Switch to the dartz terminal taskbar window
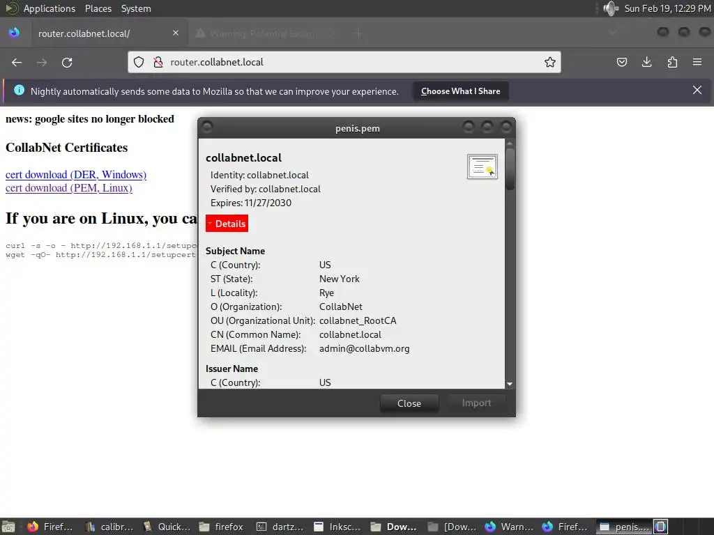Screen dimensions: 714x535 click(280, 527)
